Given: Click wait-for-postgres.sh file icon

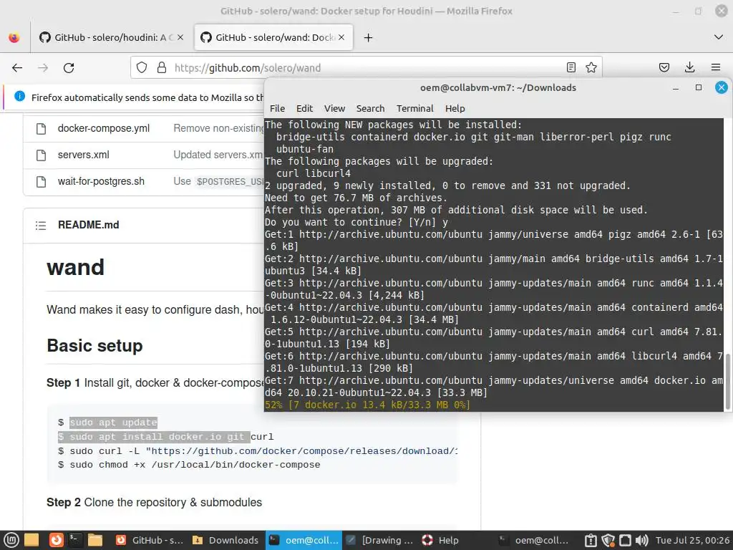Looking at the screenshot, I should [41, 181].
